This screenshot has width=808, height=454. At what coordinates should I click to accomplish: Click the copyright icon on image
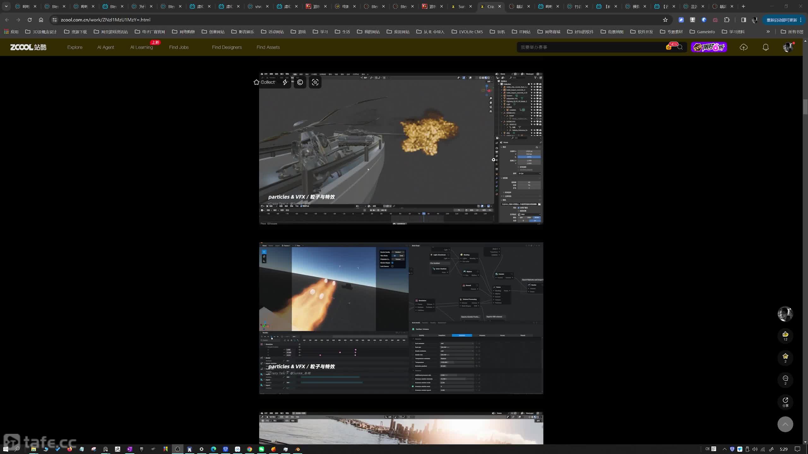[300, 82]
